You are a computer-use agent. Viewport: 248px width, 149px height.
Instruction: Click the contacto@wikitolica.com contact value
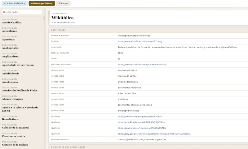[x=142, y=139]
